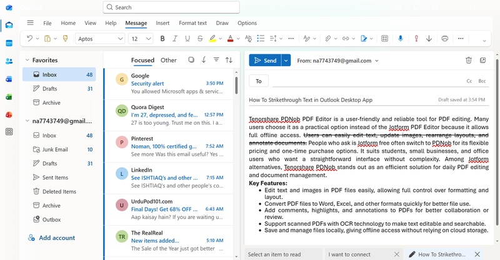Apply strikethrough formatting from the toolbar
Screen dimensions: 500x260
click(200, 39)
